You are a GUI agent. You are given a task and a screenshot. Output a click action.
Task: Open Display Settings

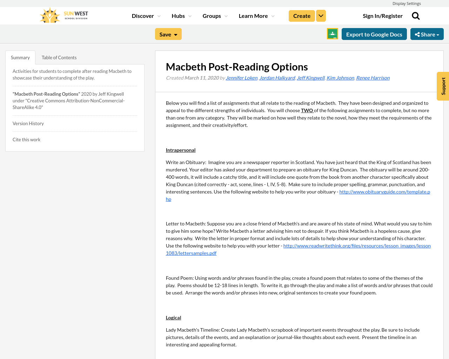407,3
